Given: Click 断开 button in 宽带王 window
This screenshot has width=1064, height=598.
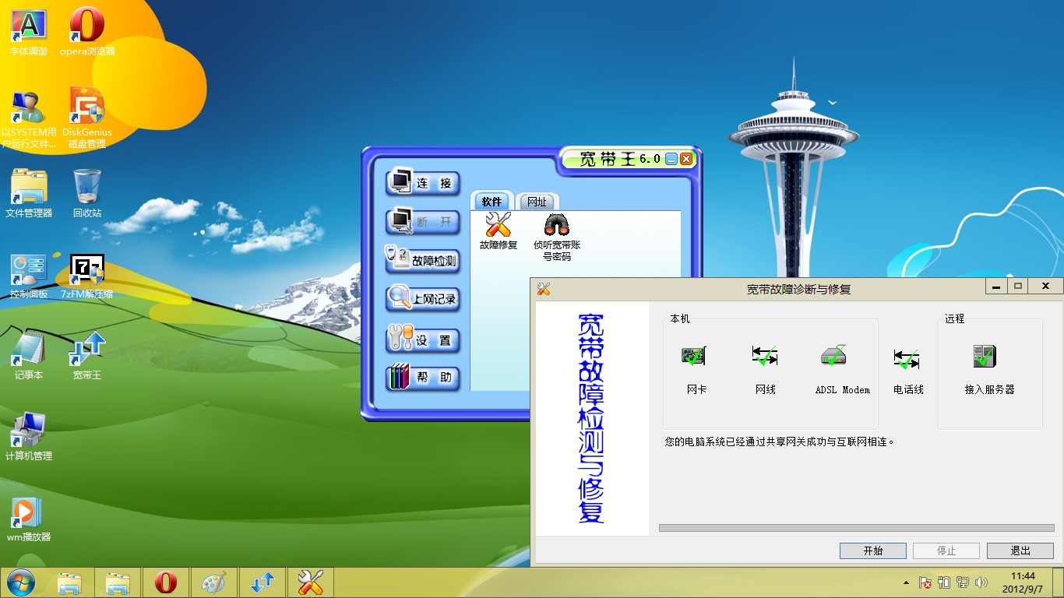Looking at the screenshot, I should click(x=423, y=222).
